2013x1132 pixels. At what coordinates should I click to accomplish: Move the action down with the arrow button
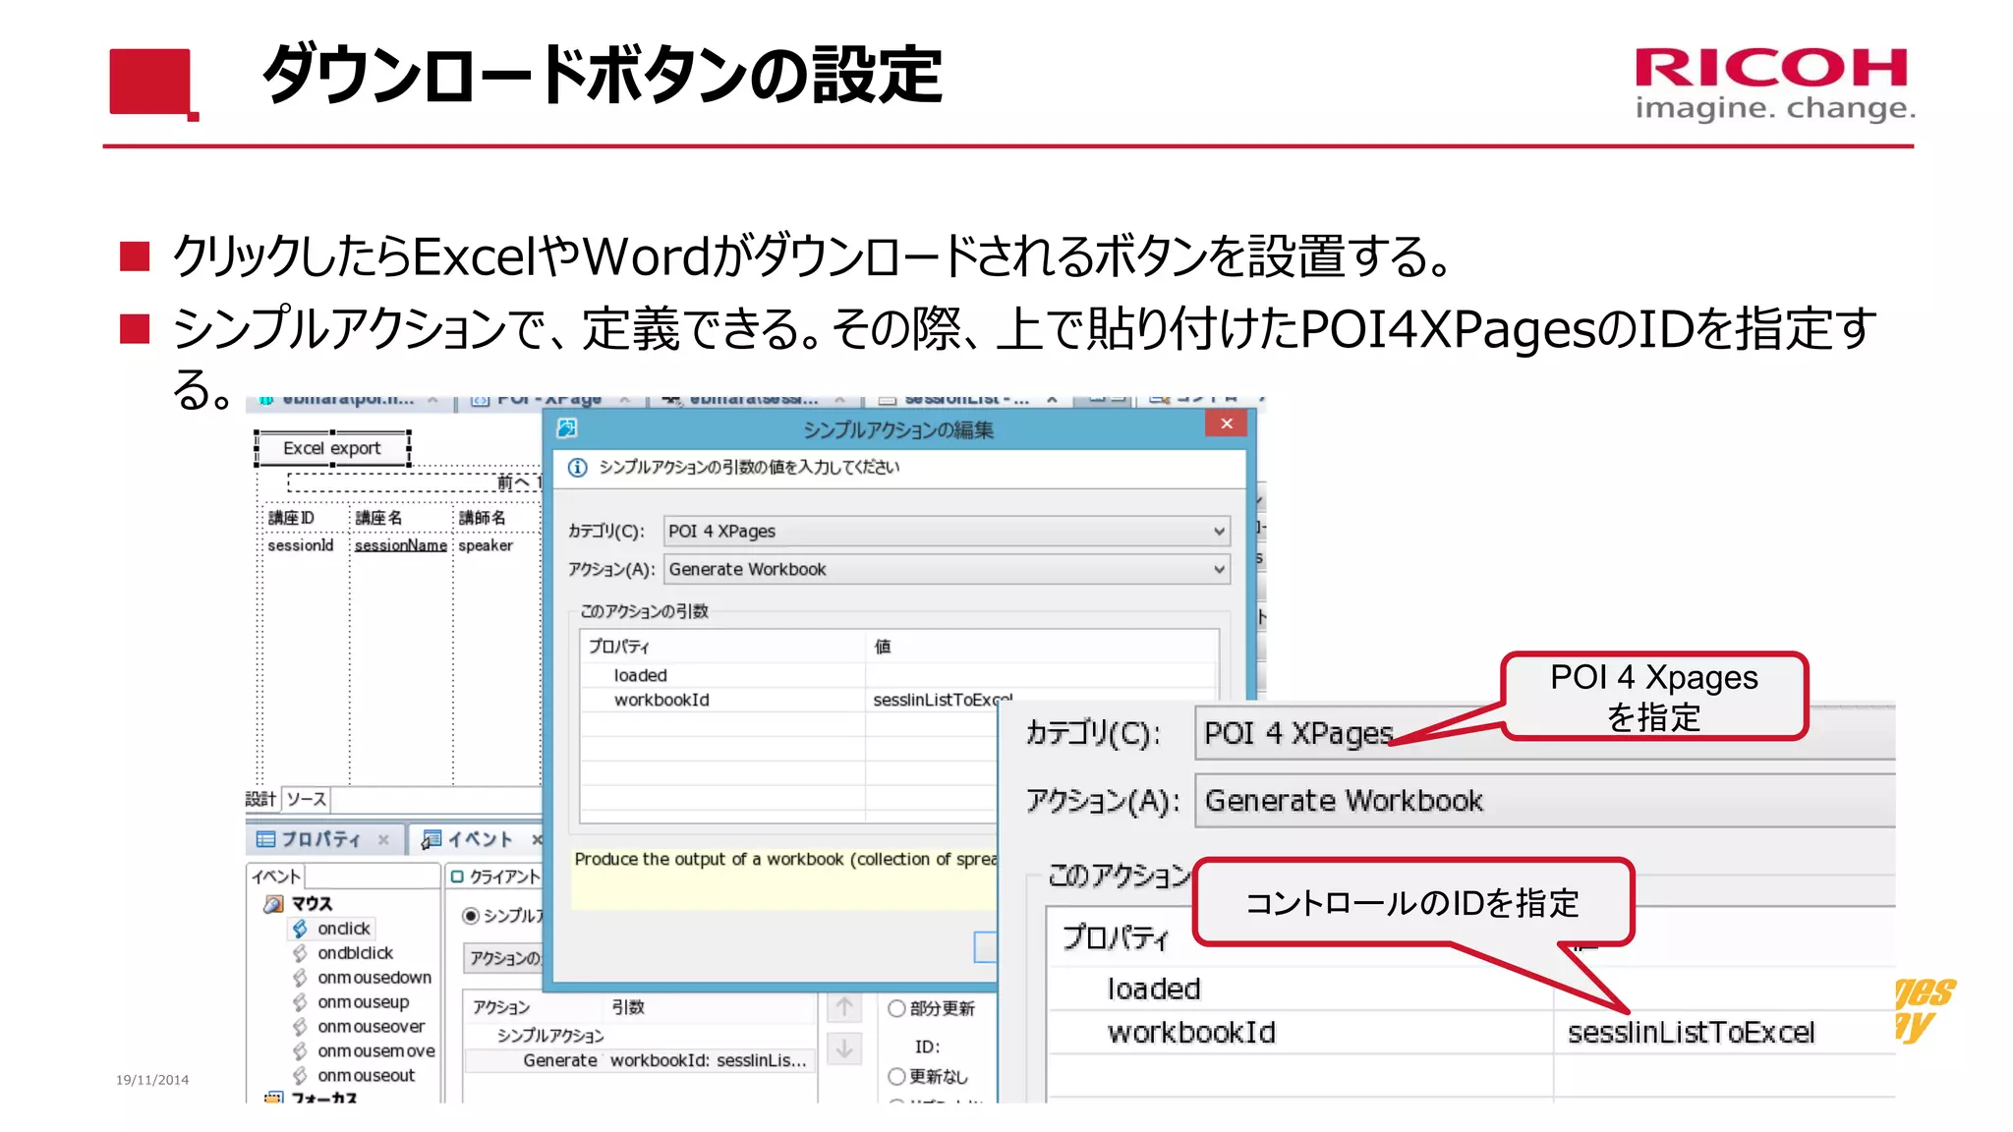click(844, 1048)
